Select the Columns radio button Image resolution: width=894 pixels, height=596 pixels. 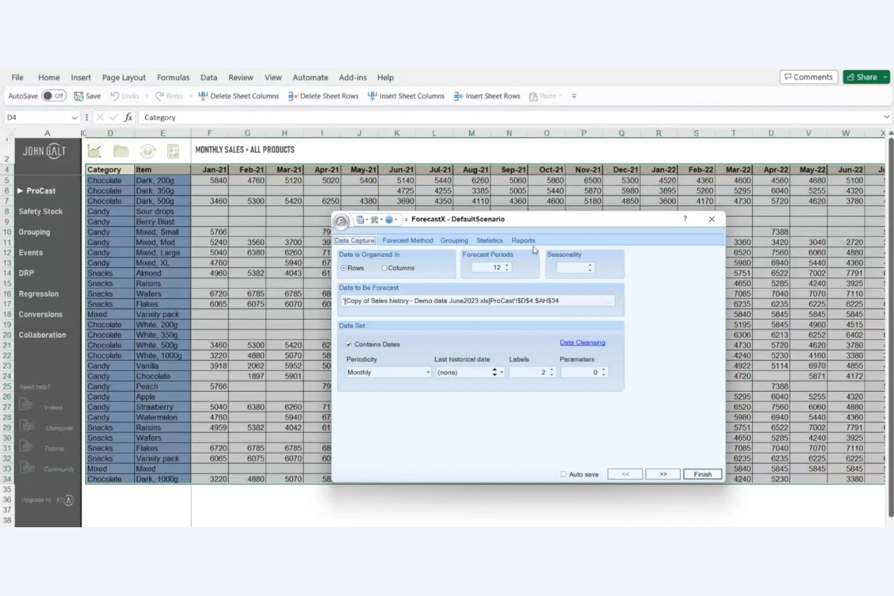(x=385, y=268)
